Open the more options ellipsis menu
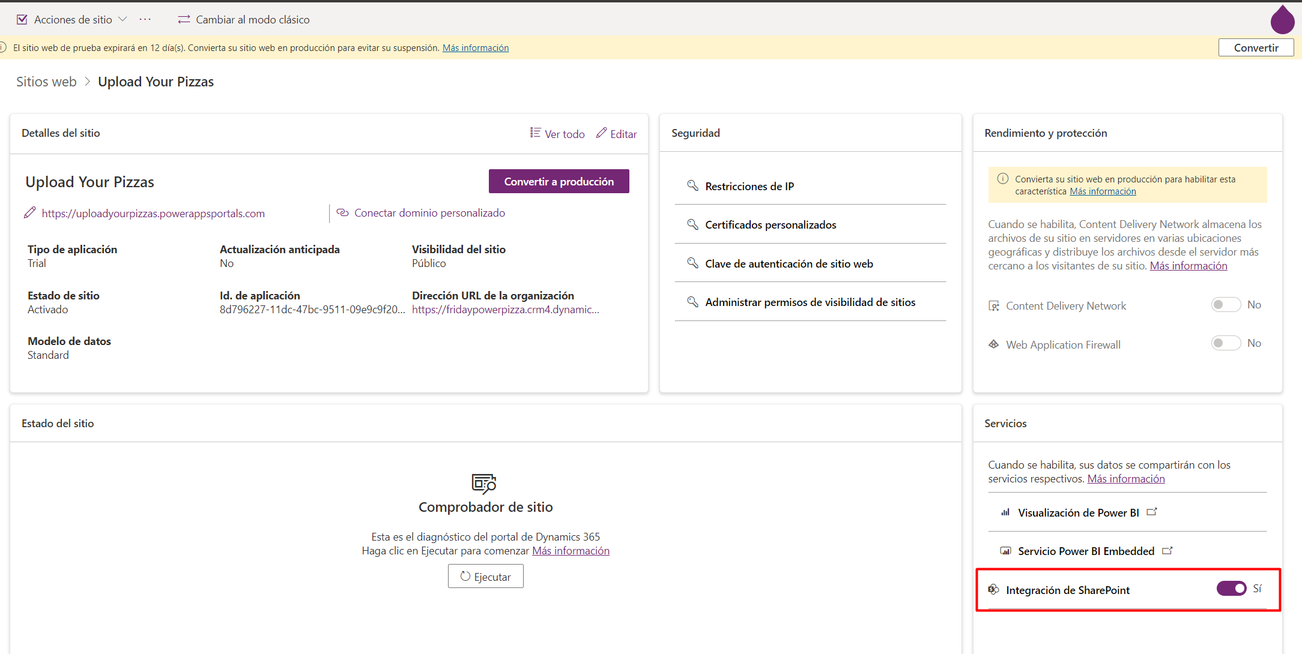Image resolution: width=1302 pixels, height=654 pixels. point(145,19)
